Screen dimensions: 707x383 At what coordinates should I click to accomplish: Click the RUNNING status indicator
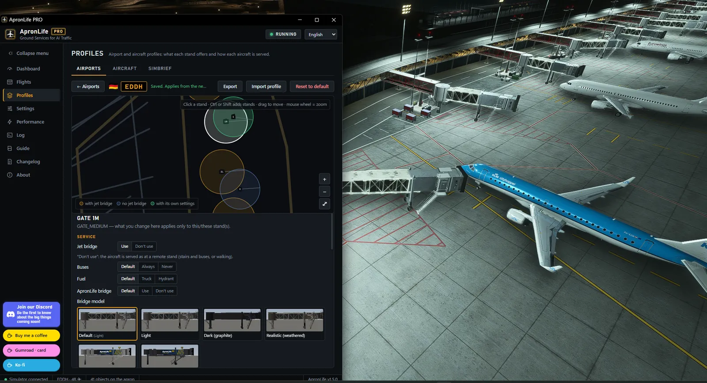point(283,34)
